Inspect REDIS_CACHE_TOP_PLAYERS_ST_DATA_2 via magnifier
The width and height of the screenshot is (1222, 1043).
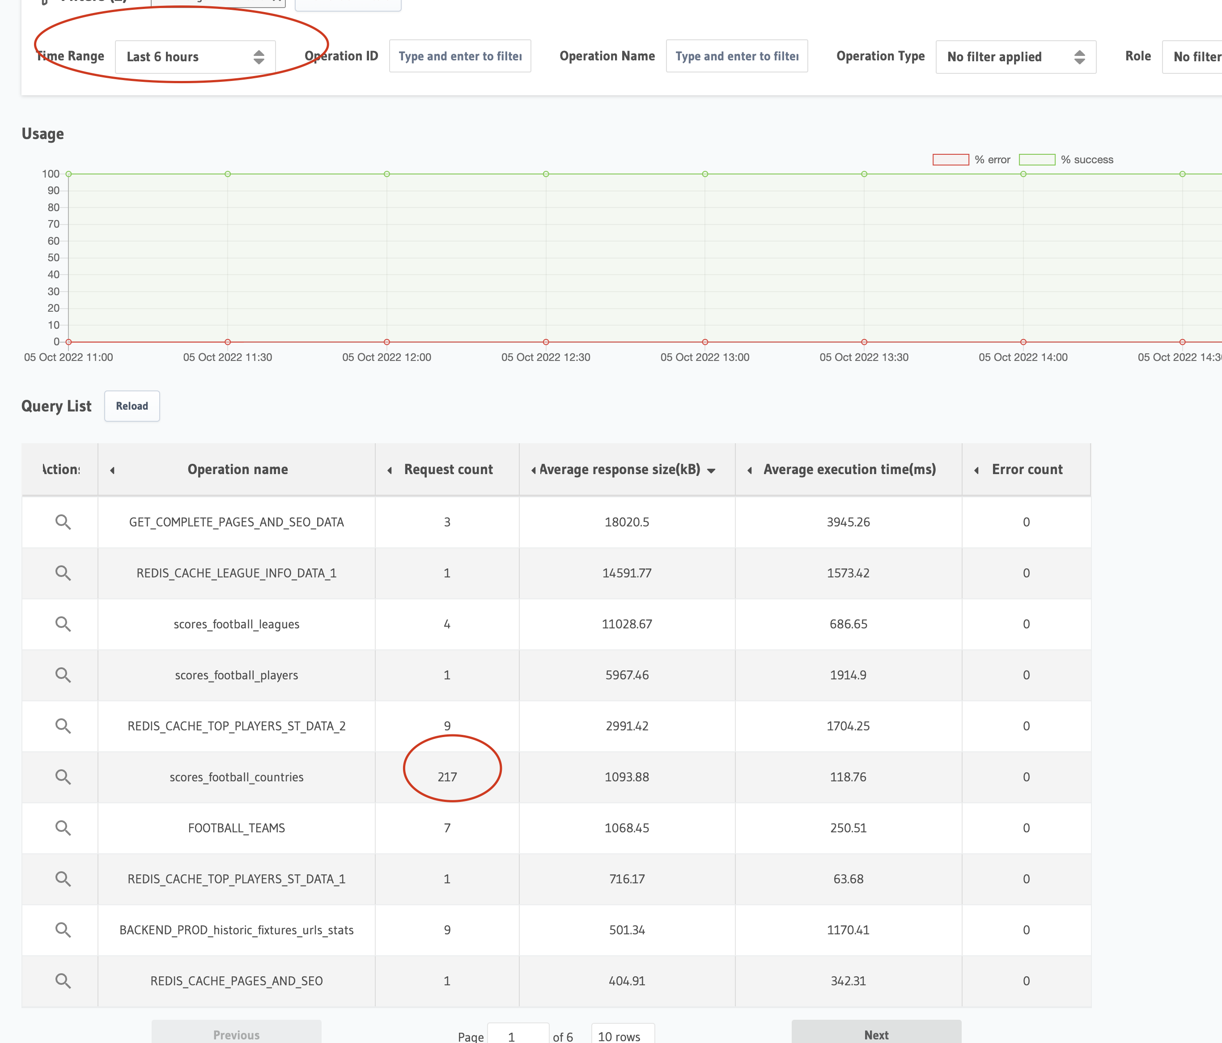[63, 726]
